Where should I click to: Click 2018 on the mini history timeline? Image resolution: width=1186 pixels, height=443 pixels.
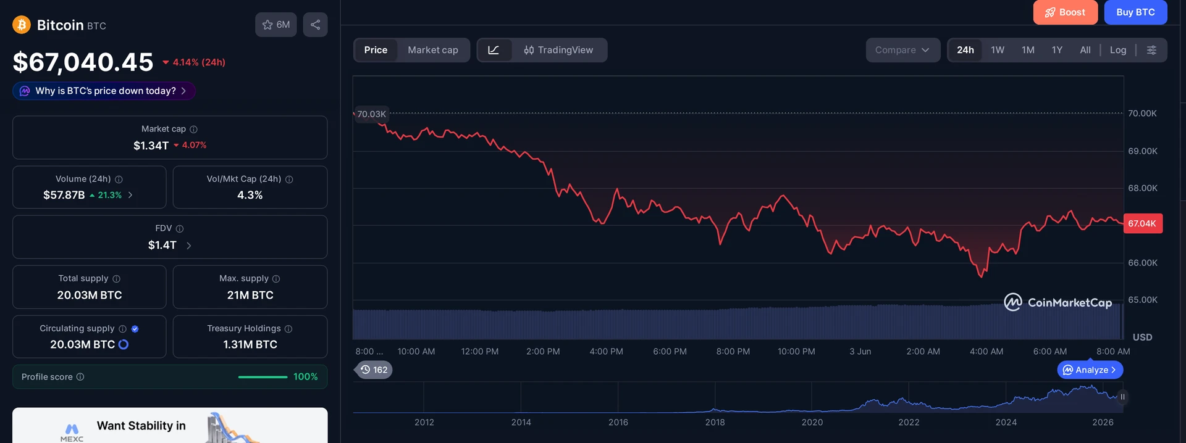(x=715, y=422)
